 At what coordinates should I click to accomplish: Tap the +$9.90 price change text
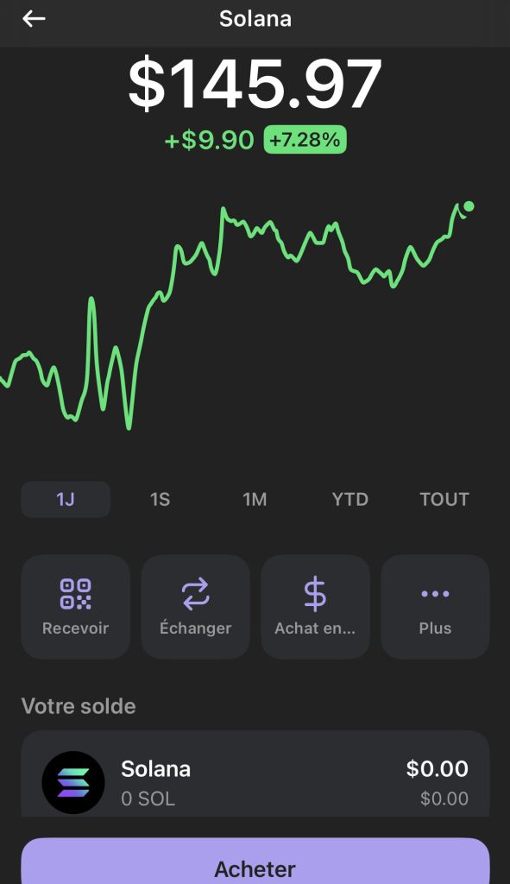click(209, 140)
